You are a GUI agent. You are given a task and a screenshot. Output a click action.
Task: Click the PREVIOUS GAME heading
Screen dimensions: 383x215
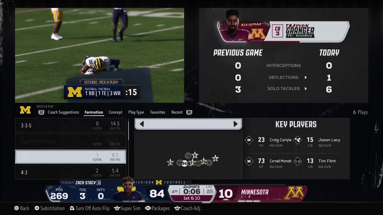click(238, 53)
